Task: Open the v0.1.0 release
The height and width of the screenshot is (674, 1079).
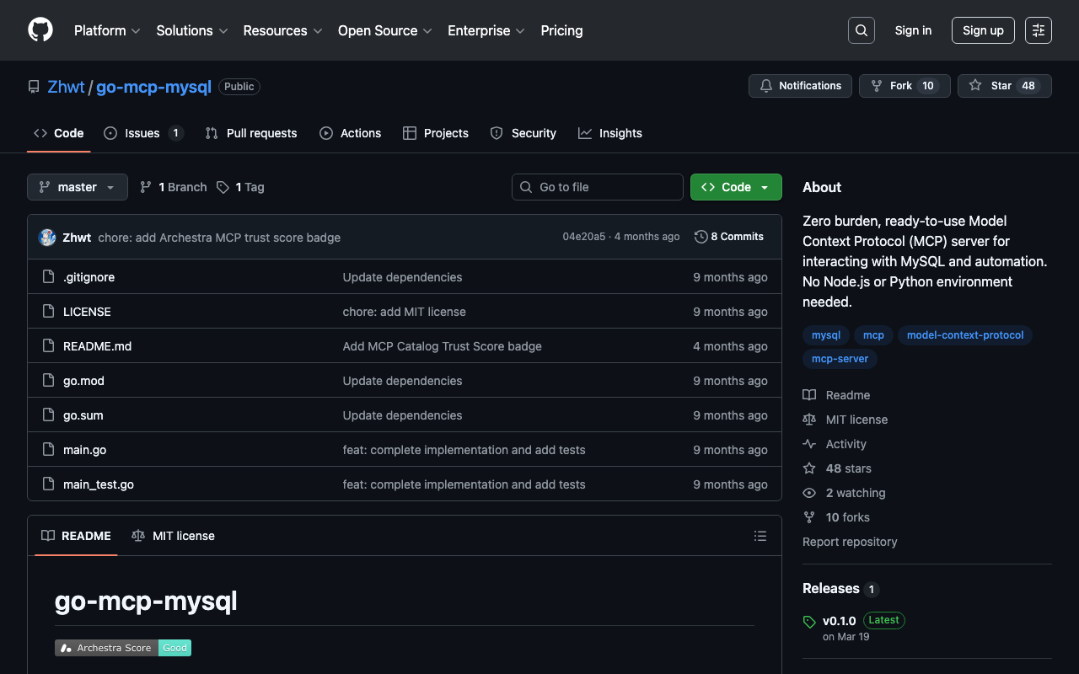Action: pos(839,621)
